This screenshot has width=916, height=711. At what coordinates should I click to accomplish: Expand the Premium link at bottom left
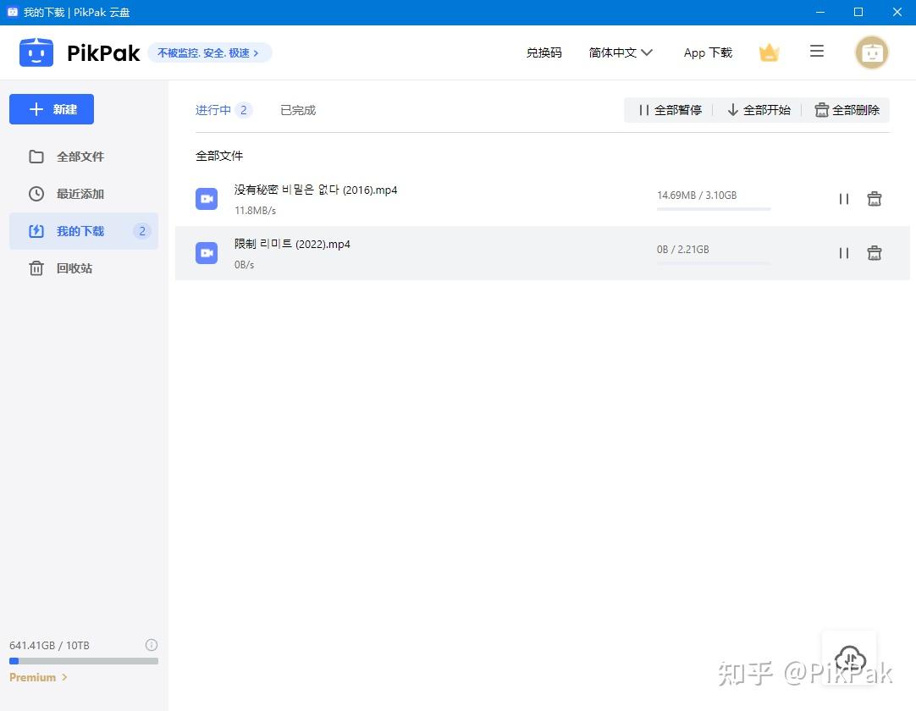[x=38, y=677]
